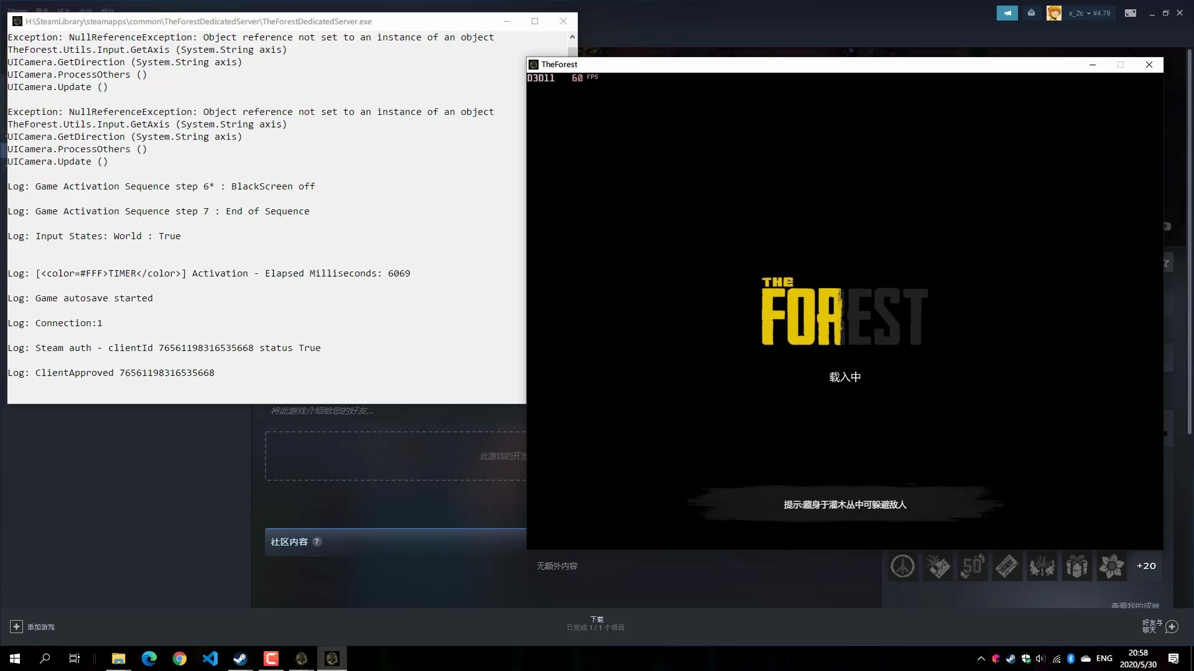Click the help question mark beside 社区内容
1194x671 pixels.
point(317,542)
